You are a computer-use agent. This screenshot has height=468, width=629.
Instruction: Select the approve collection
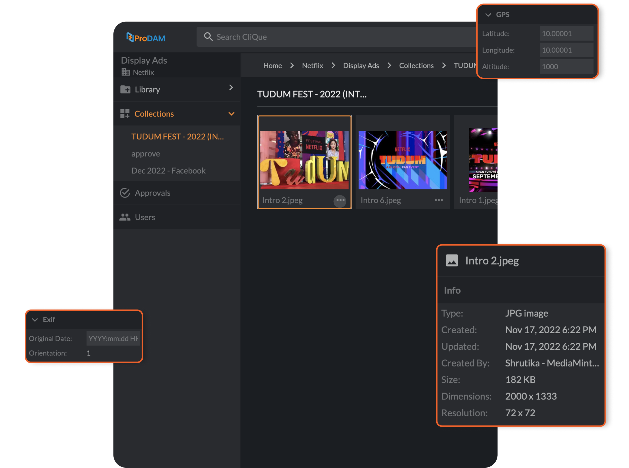(x=145, y=154)
